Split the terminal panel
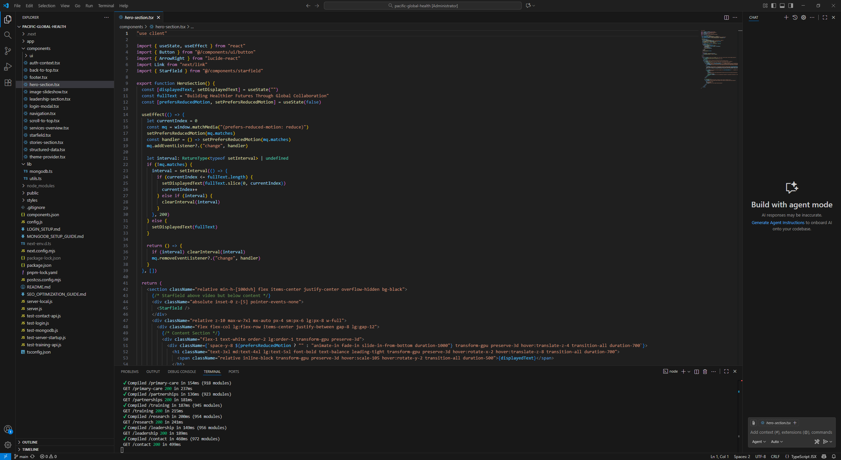This screenshot has width=841, height=460. [x=696, y=371]
